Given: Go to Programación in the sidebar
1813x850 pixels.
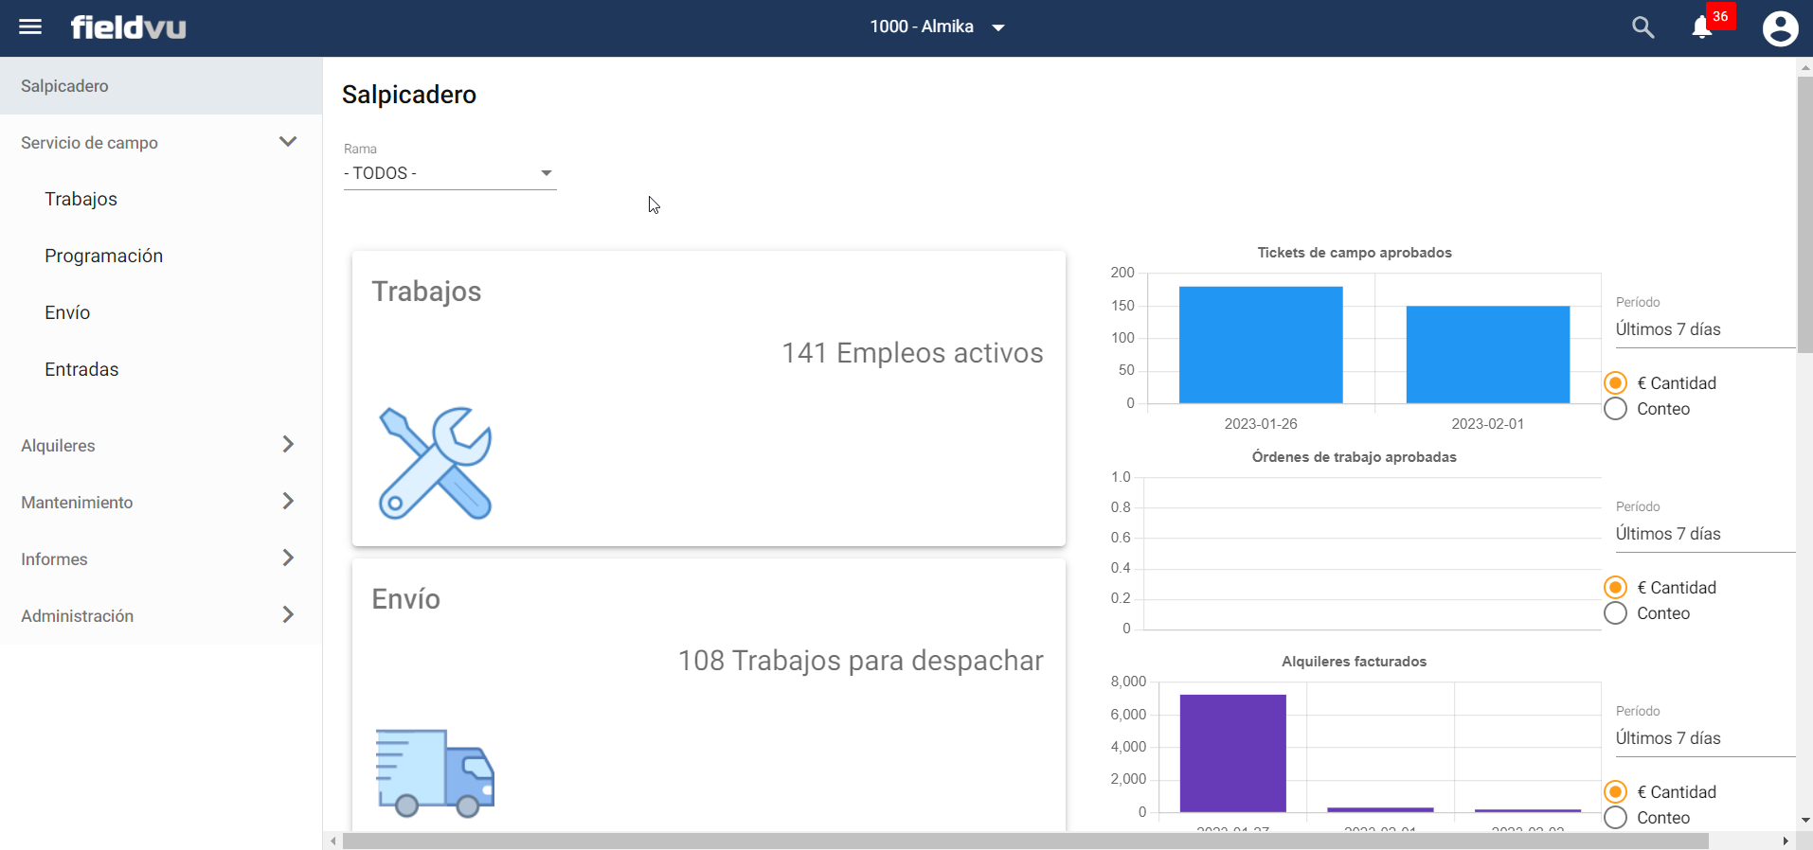Looking at the screenshot, I should click(x=104, y=256).
